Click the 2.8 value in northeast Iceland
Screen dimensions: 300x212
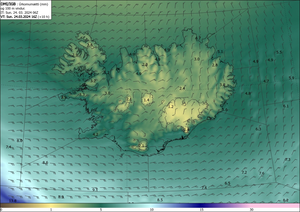215,65
